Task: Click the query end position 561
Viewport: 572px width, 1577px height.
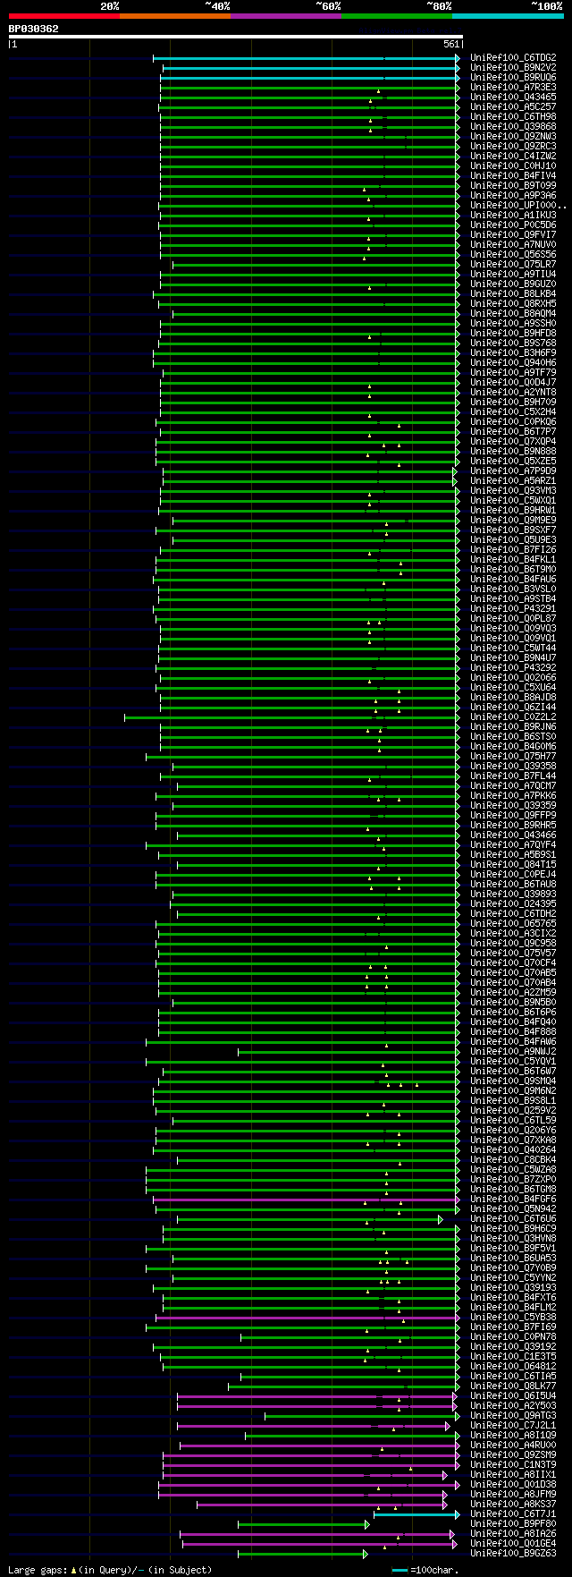Action: 450,44
